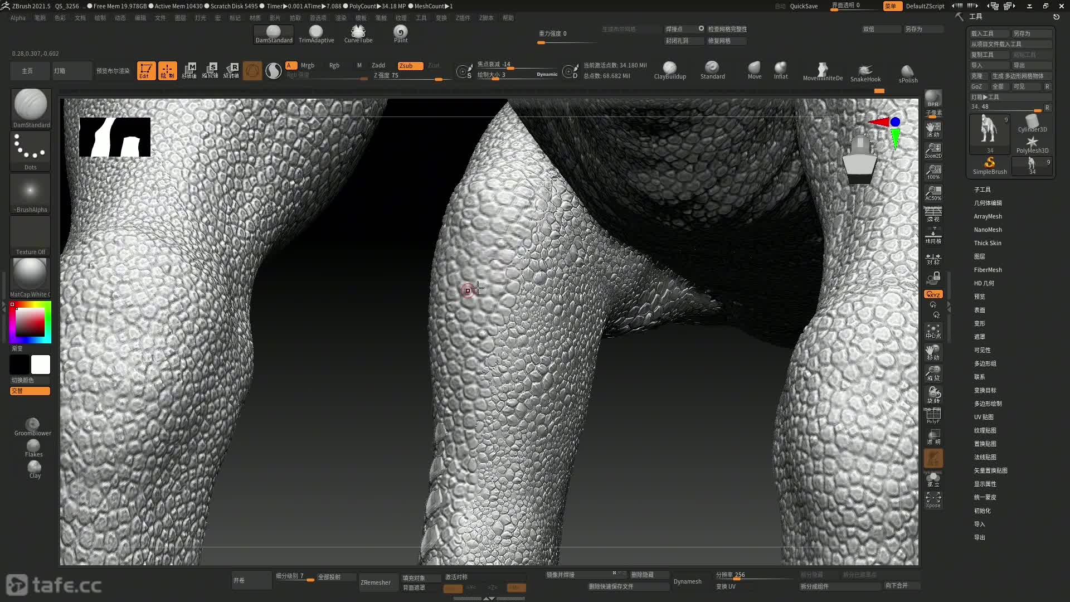Toggle Edit mode button
The width and height of the screenshot is (1070, 602).
(x=146, y=70)
